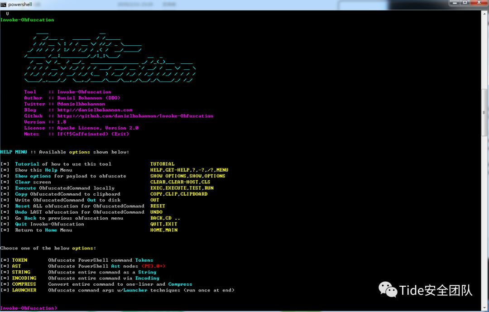The image size is (489, 312).
Task: Click the OUT command text
Action: click(155, 200)
